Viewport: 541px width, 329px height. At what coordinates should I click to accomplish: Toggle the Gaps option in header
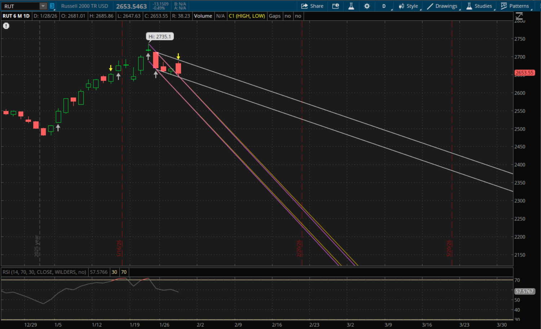(x=275, y=16)
